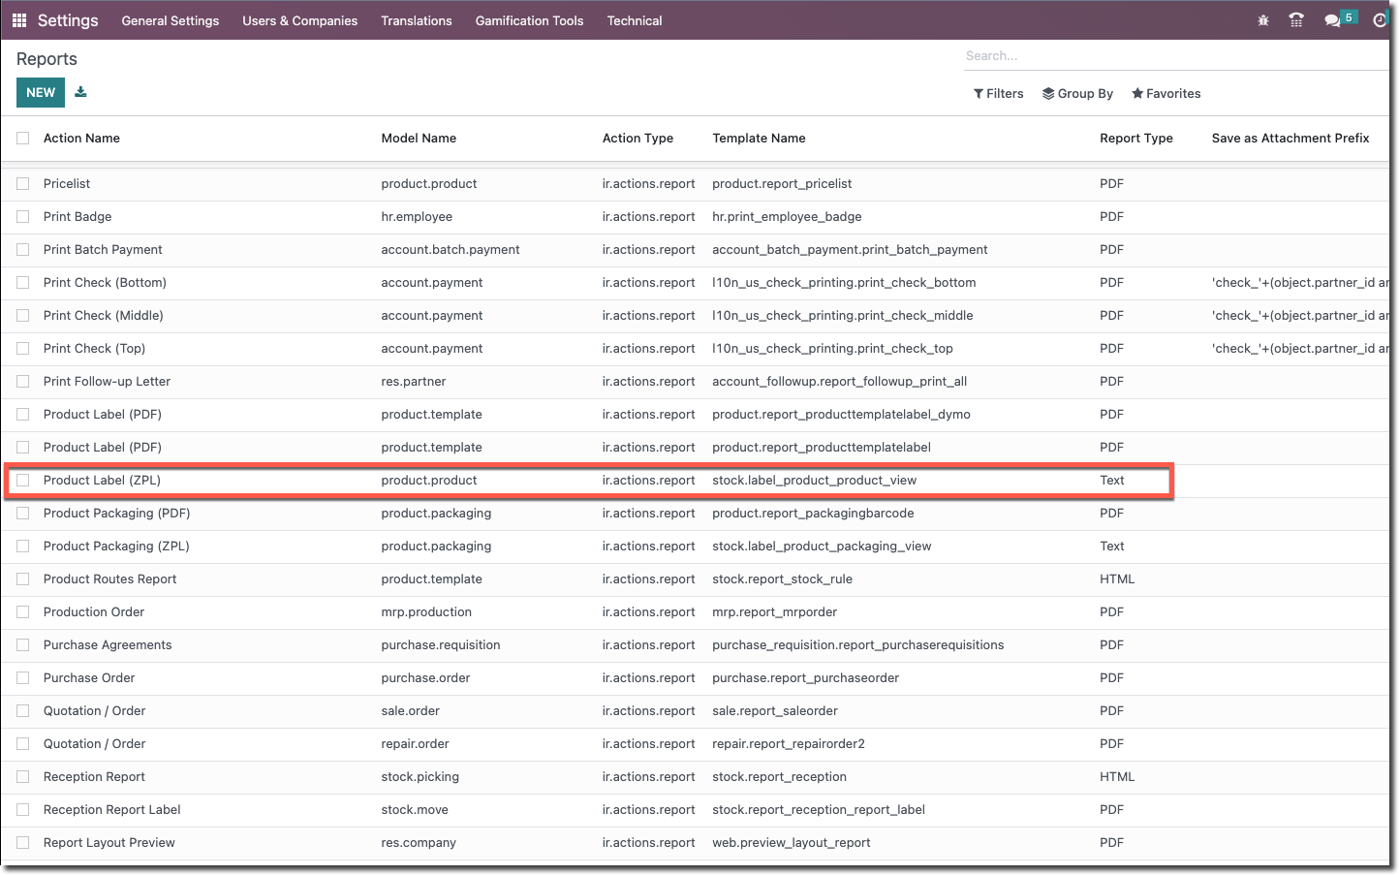Open the Product Label (ZPL) report
1399x875 pixels.
click(102, 481)
